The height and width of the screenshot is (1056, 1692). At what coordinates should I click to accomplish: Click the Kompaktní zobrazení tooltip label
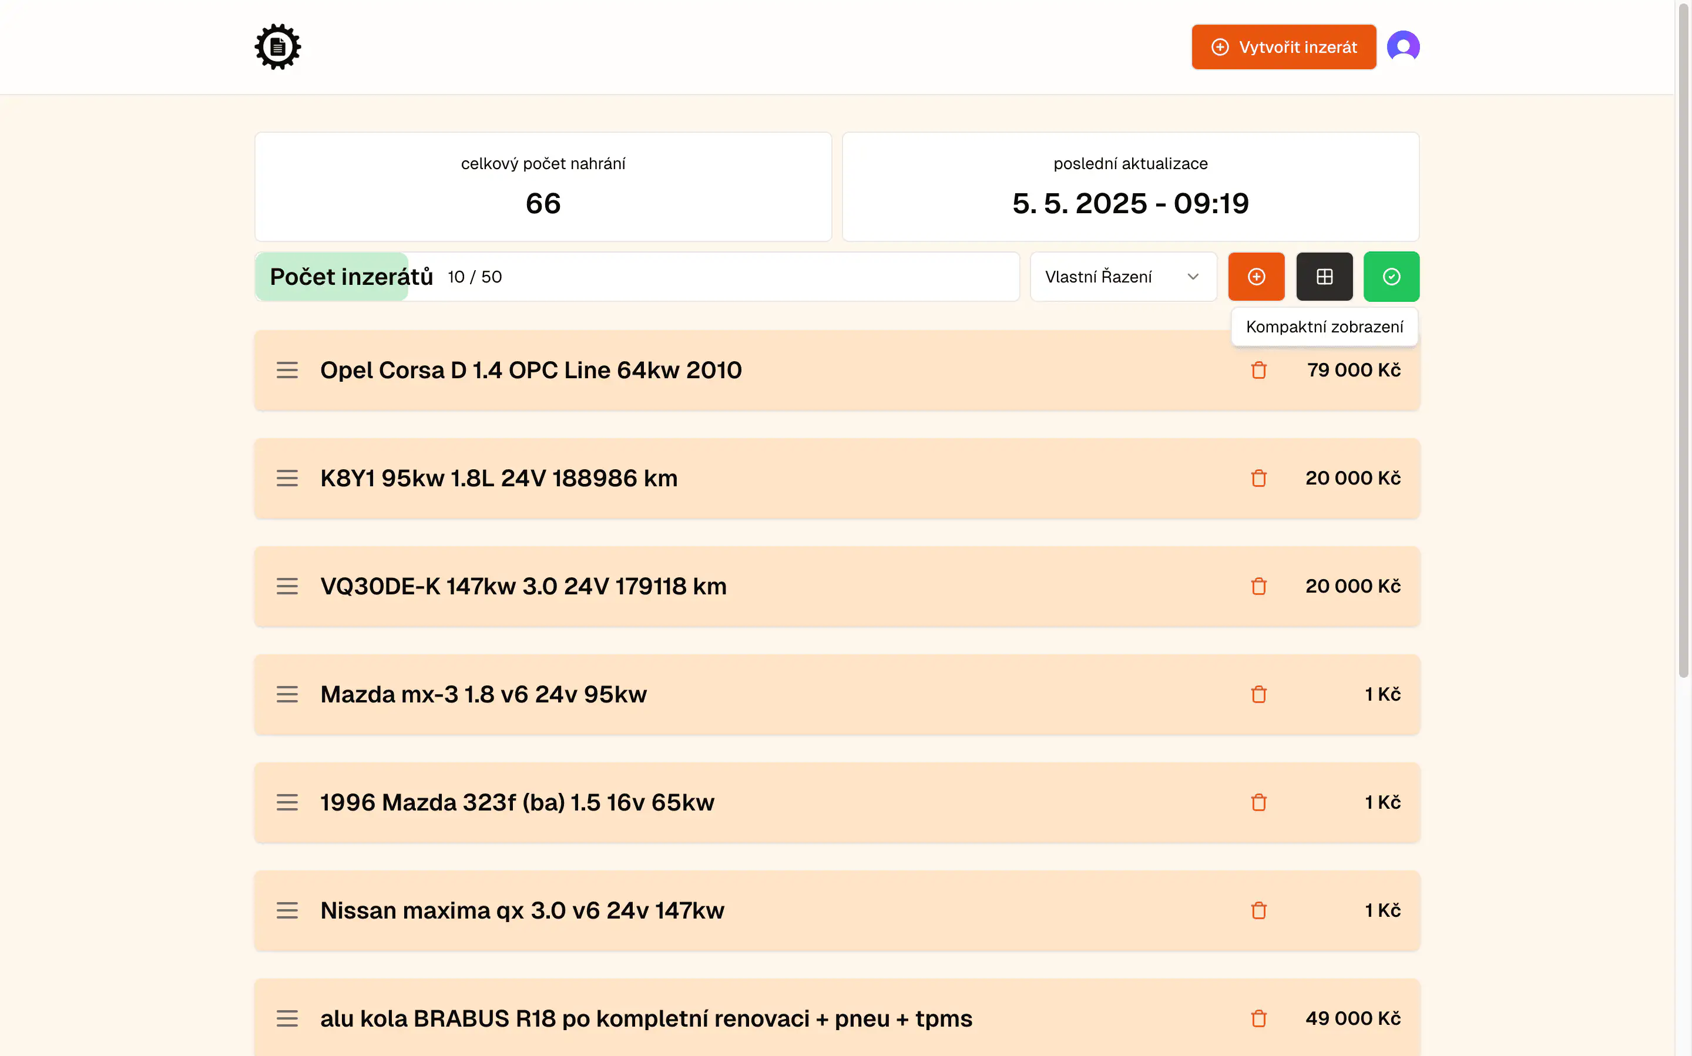tap(1324, 326)
